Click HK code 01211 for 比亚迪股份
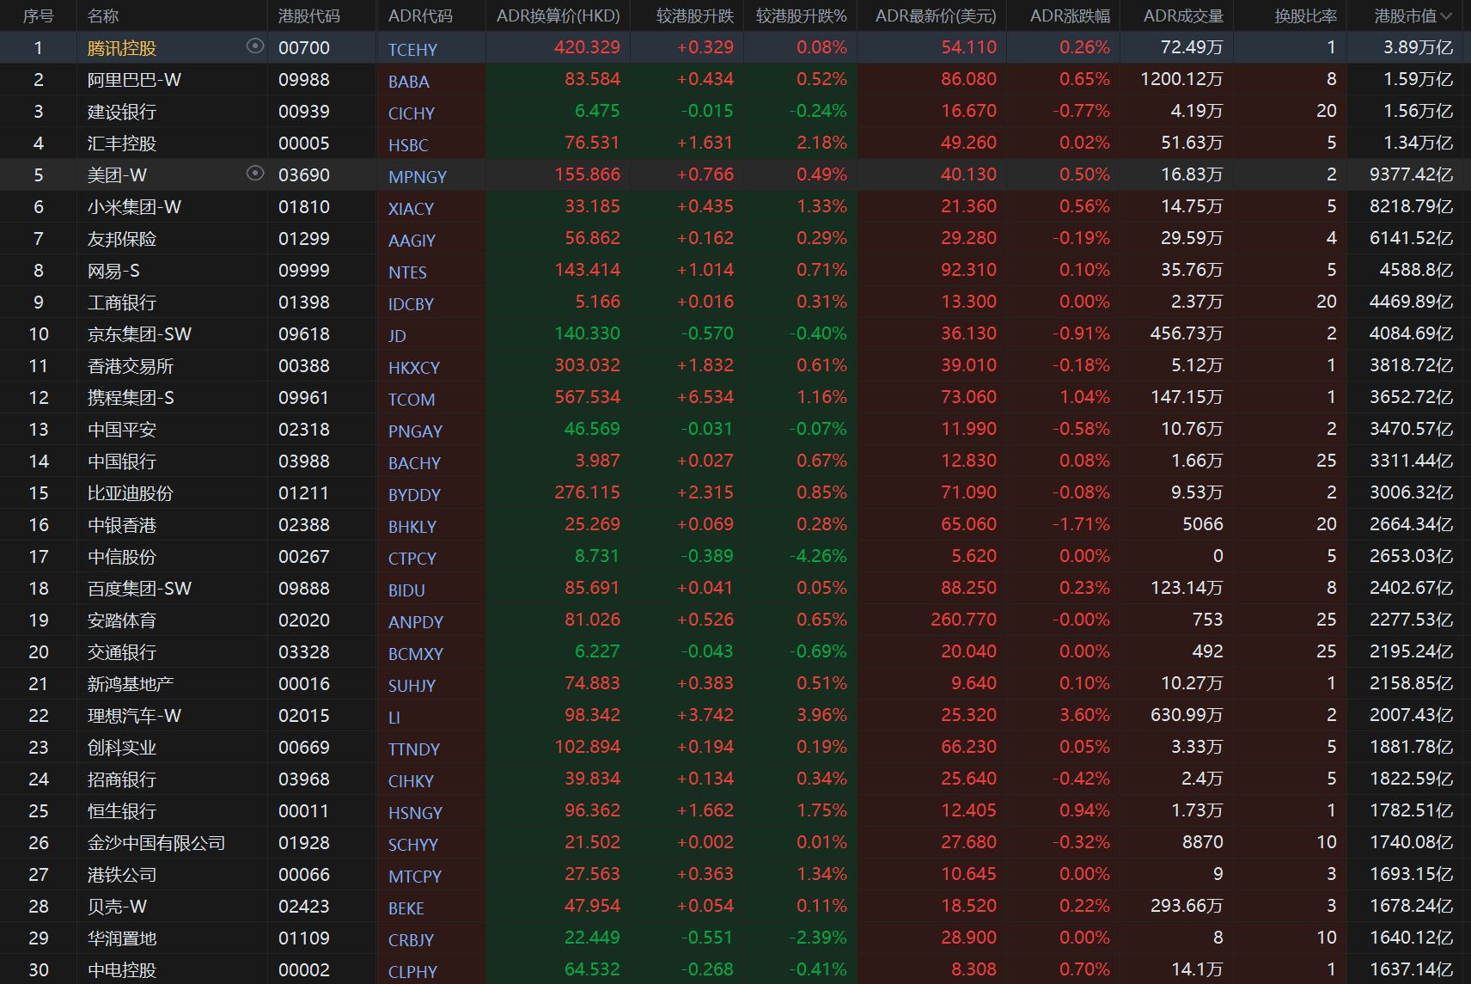Viewport: 1471px width, 984px height. (304, 493)
